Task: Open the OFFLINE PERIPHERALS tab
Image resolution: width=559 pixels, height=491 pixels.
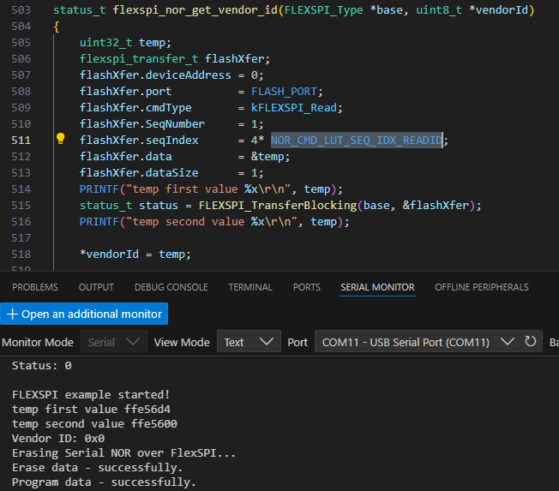Action: [x=482, y=287]
